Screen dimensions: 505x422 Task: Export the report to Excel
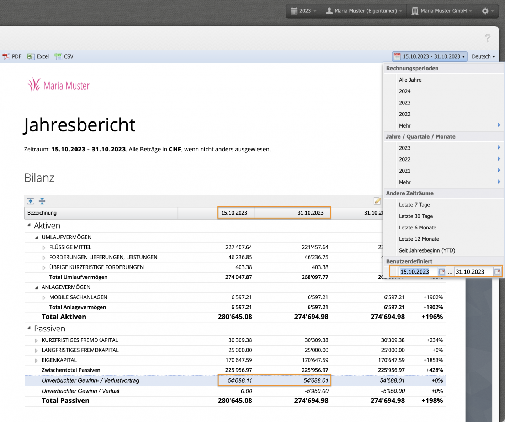[x=38, y=56]
